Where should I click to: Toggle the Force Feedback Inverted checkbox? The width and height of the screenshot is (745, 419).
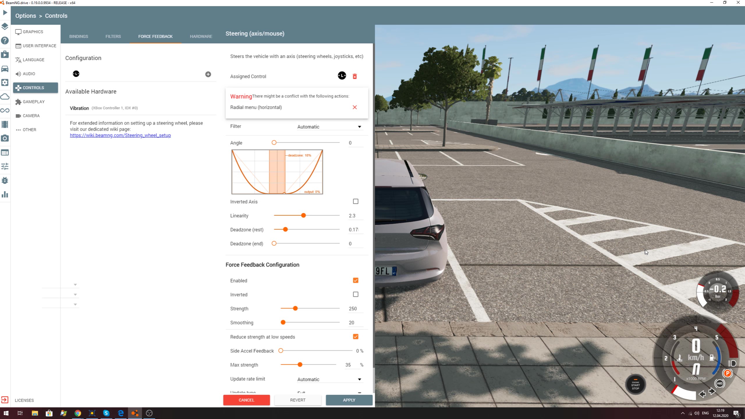click(x=356, y=294)
